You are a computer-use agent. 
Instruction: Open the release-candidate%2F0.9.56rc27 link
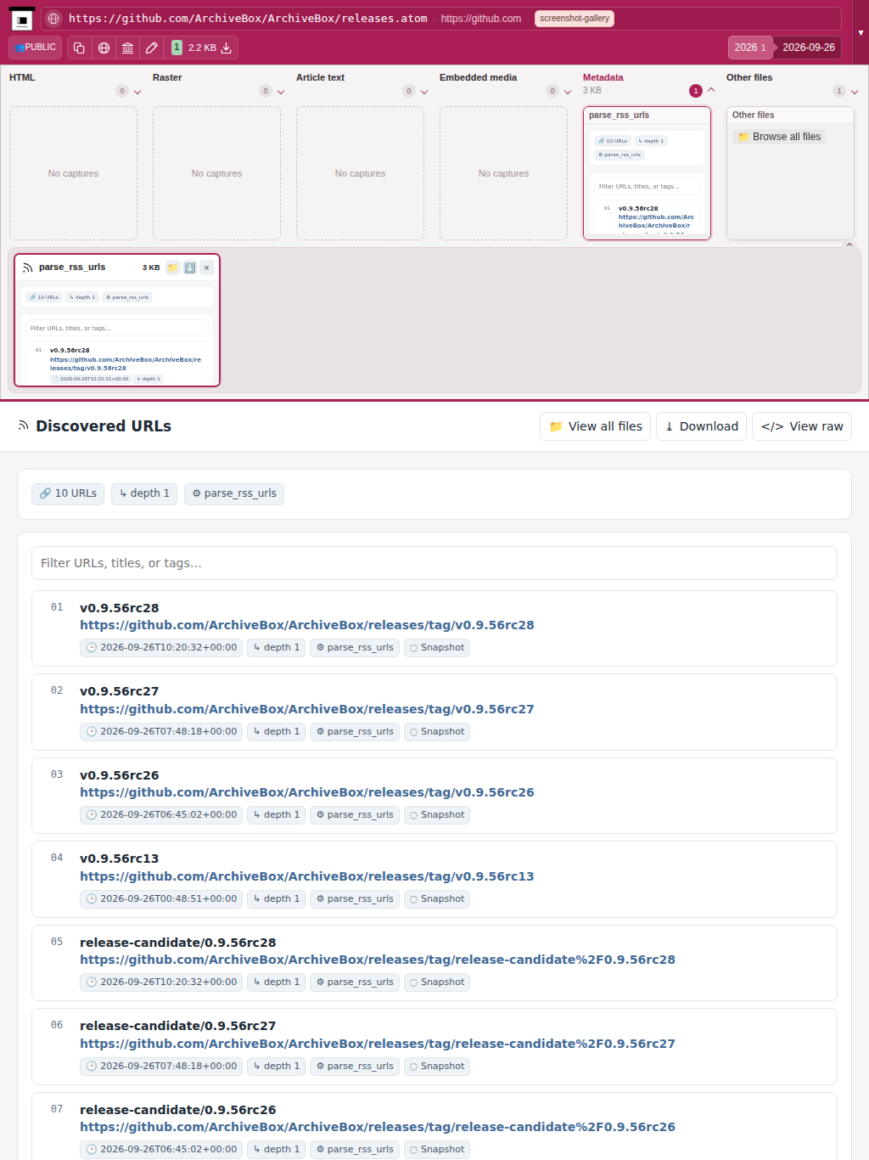pyautogui.click(x=378, y=1044)
